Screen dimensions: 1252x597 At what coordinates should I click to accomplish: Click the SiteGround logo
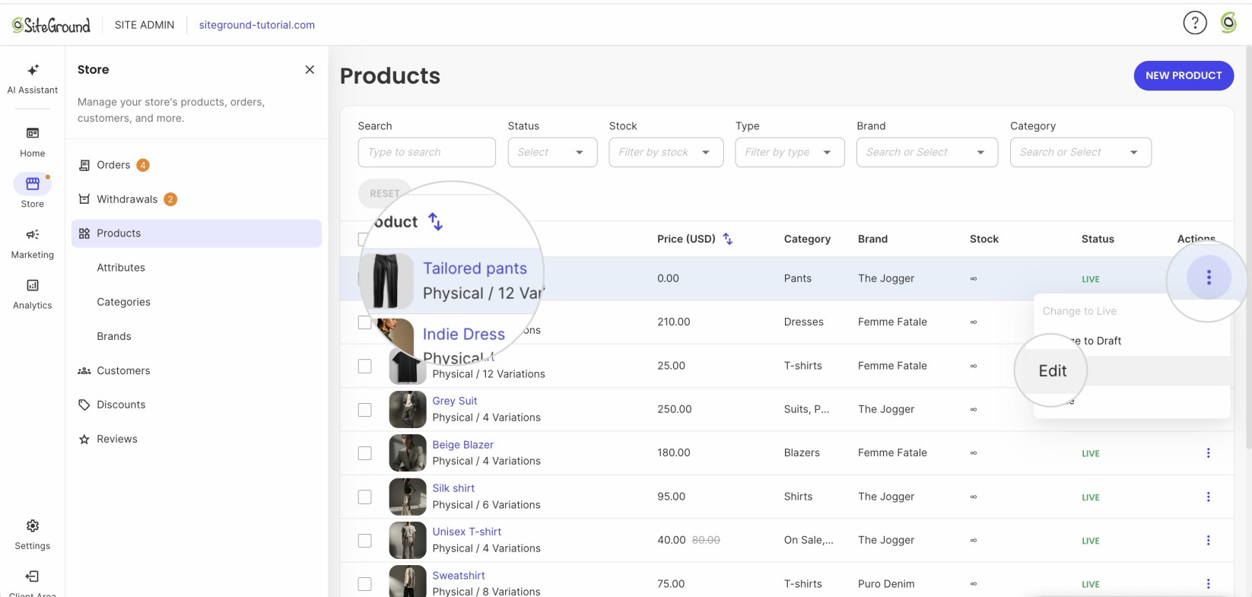[51, 25]
